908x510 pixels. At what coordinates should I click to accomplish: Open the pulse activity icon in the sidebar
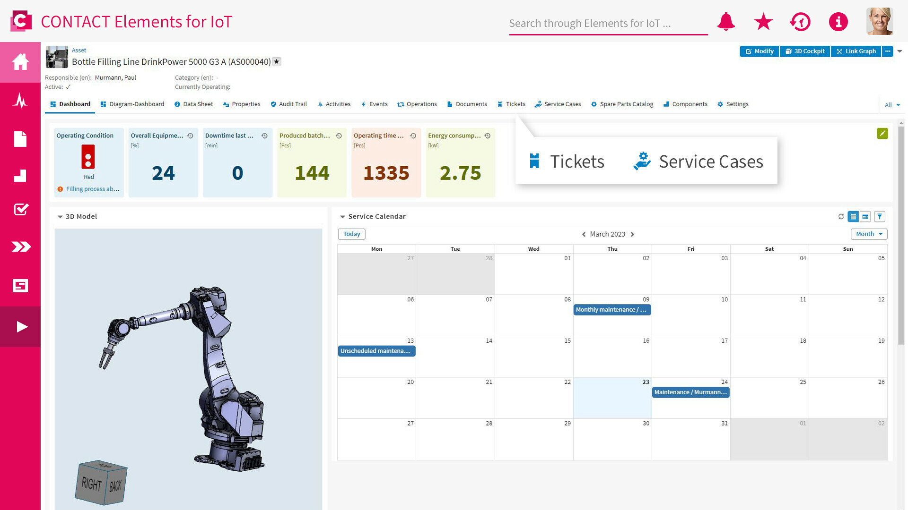pos(20,101)
